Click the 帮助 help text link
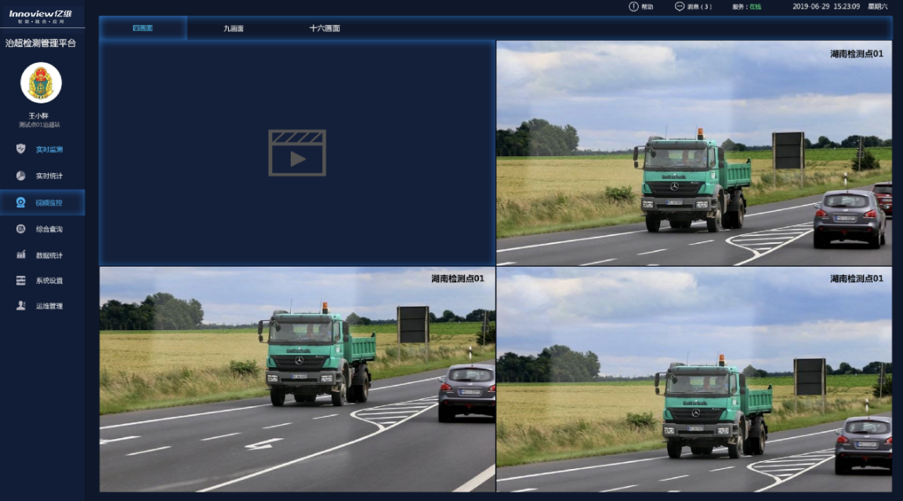The image size is (903, 501). [647, 6]
